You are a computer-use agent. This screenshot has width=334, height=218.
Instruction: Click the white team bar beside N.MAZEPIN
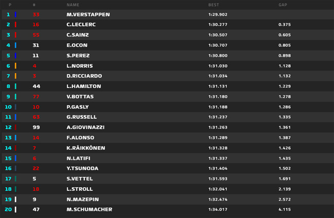click(15, 199)
